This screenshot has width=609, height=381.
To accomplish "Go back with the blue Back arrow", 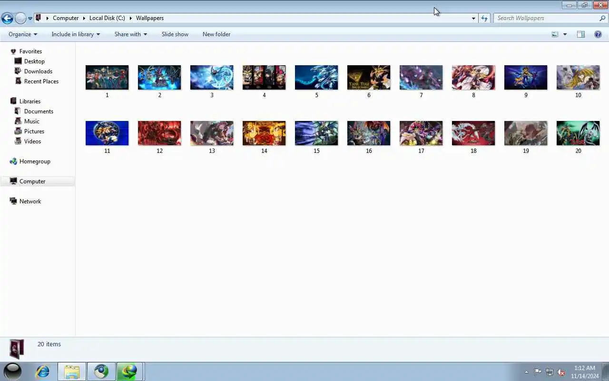I will (7, 19).
